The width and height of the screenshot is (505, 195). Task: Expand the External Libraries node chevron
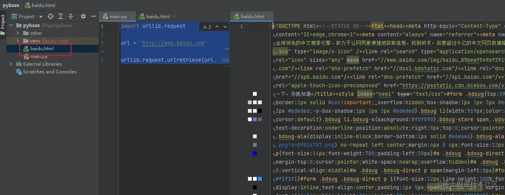click(11, 64)
